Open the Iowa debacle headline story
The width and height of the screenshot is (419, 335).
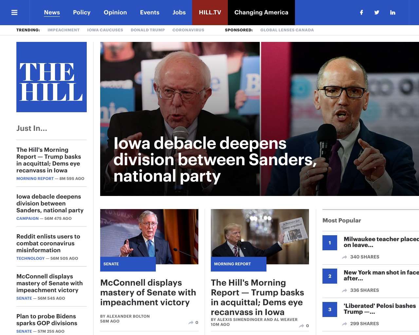pyautogui.click(x=215, y=160)
